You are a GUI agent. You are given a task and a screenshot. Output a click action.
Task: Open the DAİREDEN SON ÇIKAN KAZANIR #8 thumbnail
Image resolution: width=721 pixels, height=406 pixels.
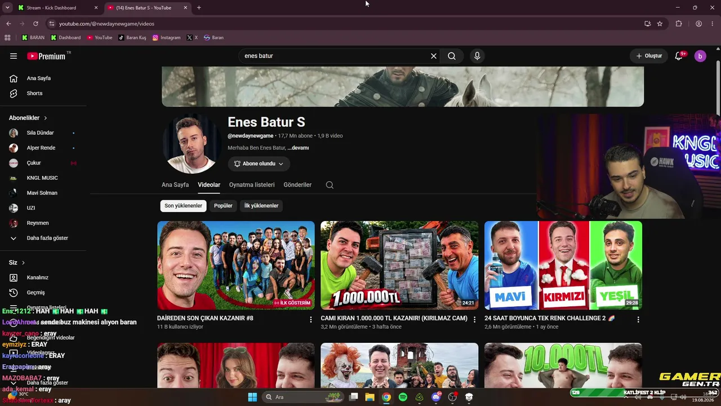click(236, 265)
